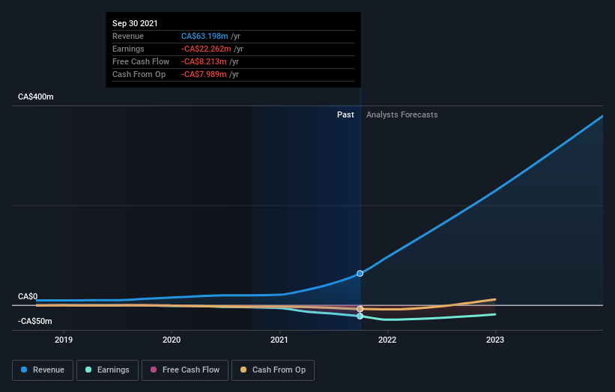Select the Cash From Op data point marker
This screenshot has height=392, width=615.
tap(360, 309)
